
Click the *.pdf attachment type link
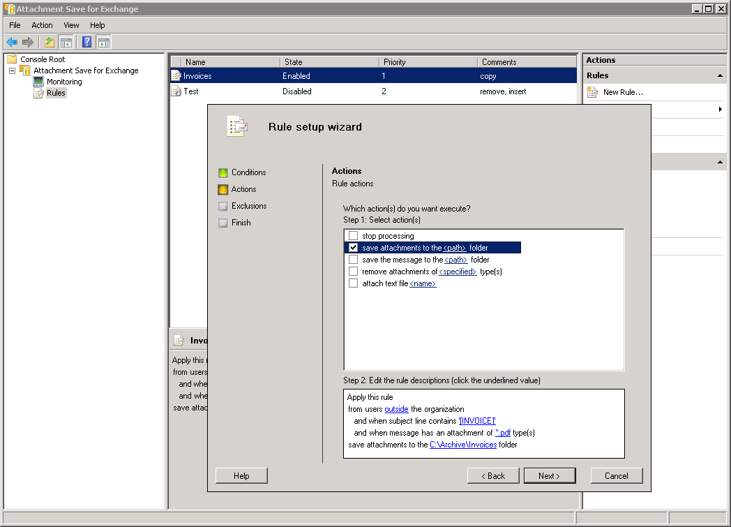[x=502, y=433]
